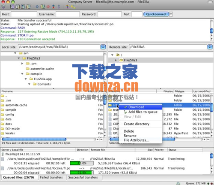Viewport: 214px width, 185px height.
Task: Collapse the remote root / node
Action: [x=112, y=55]
